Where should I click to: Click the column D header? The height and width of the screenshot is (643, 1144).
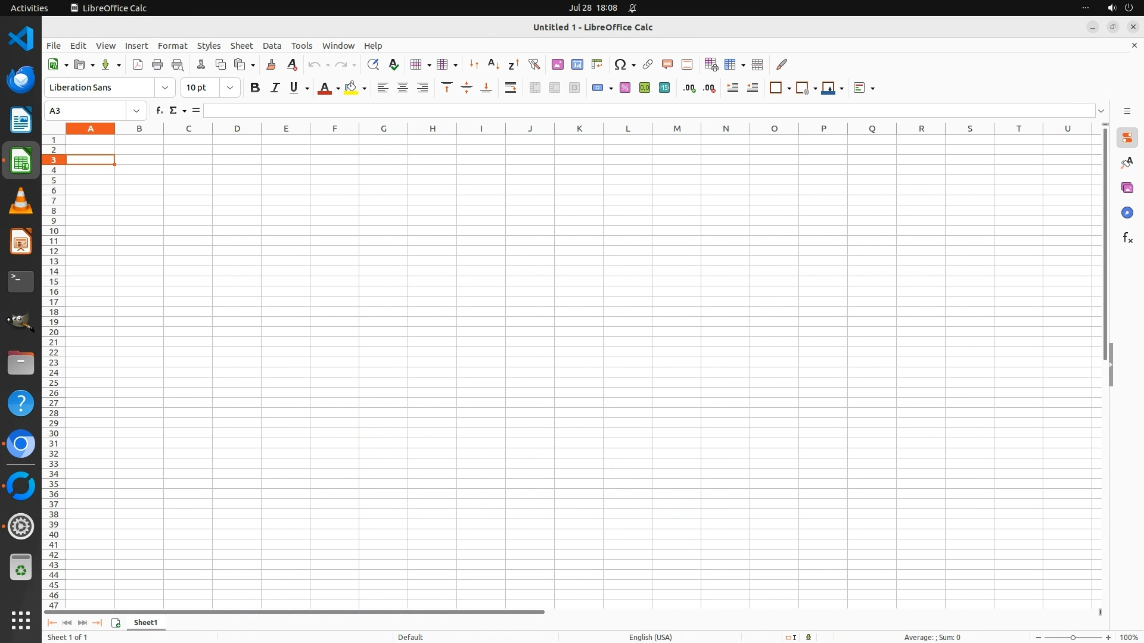click(237, 129)
